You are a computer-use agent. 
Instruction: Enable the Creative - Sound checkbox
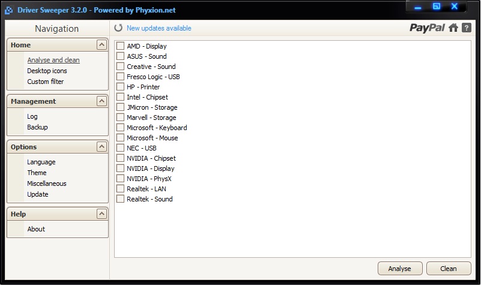coord(120,67)
